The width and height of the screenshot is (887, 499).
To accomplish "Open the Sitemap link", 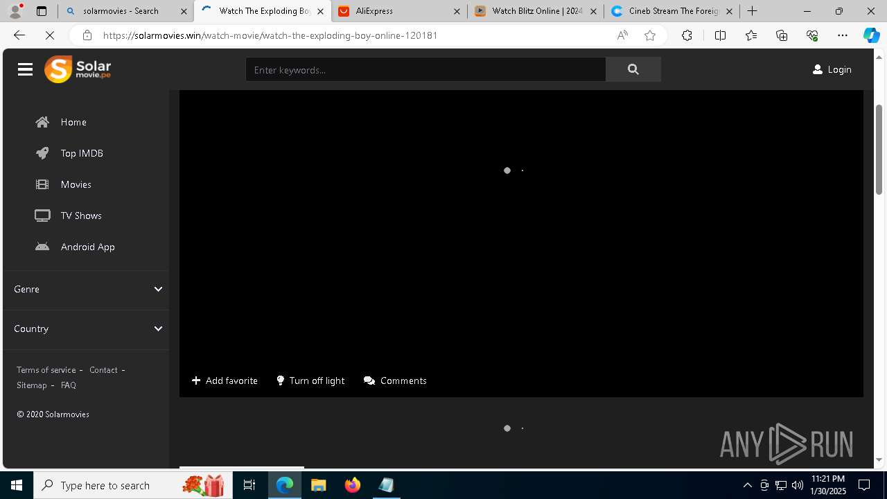I will pyautogui.click(x=32, y=385).
